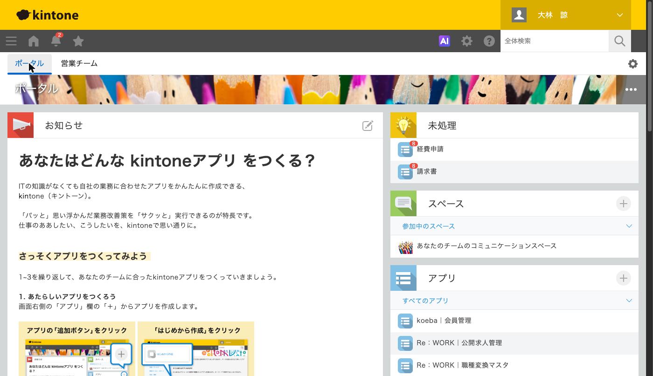Click the colored pencils space thumbnail

pos(405,246)
